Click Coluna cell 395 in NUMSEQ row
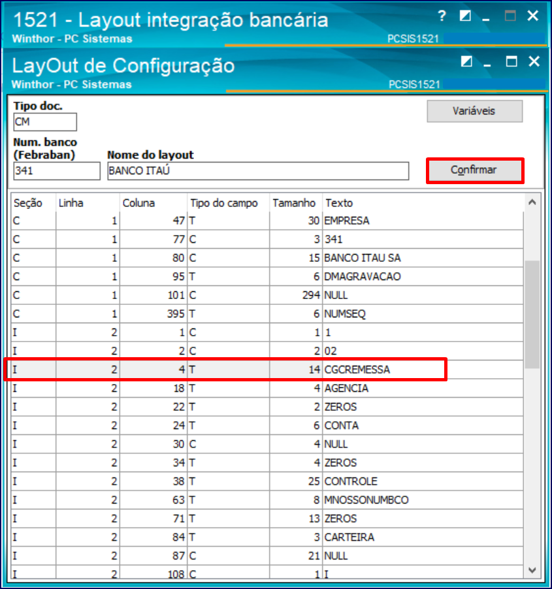 tap(154, 314)
